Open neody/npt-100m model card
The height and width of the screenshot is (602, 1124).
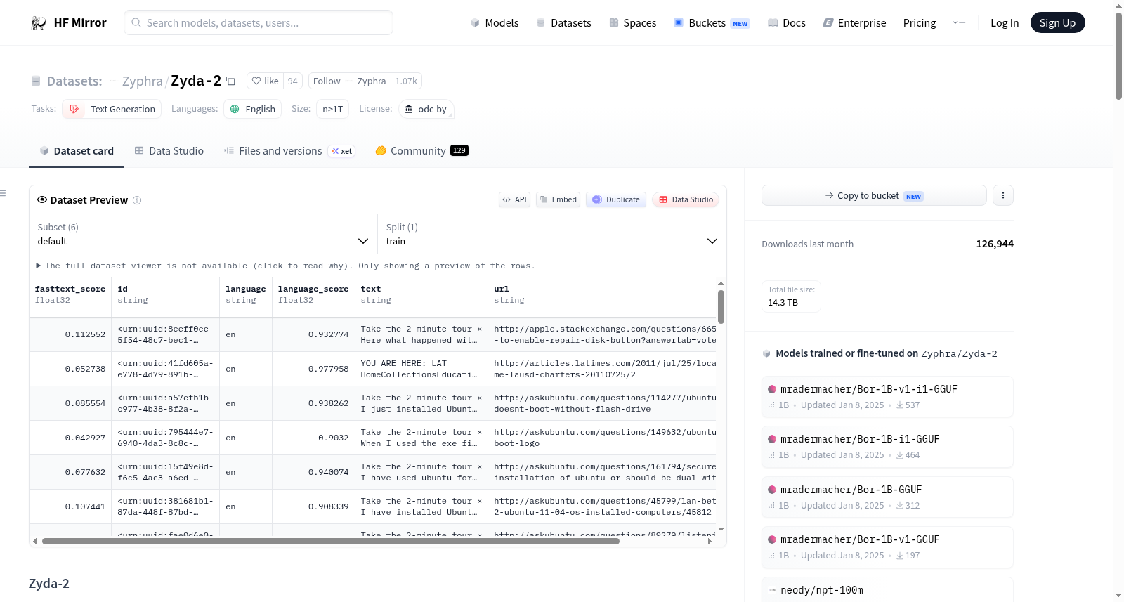click(887, 590)
